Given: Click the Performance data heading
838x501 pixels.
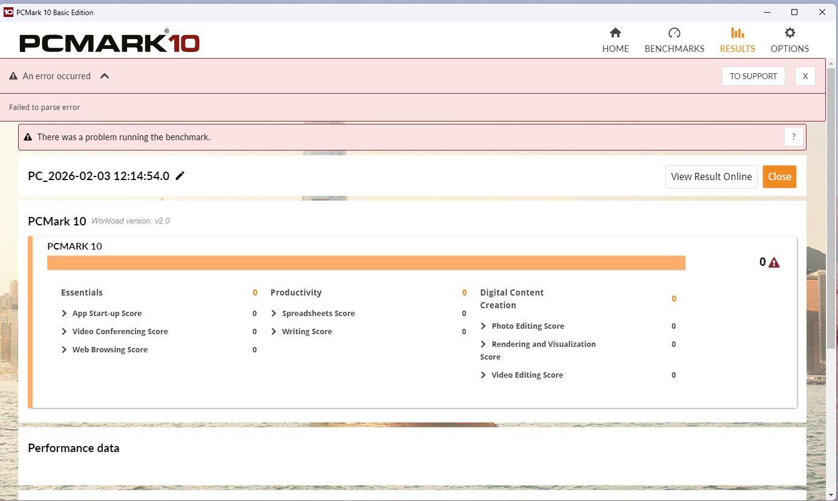Looking at the screenshot, I should [74, 448].
